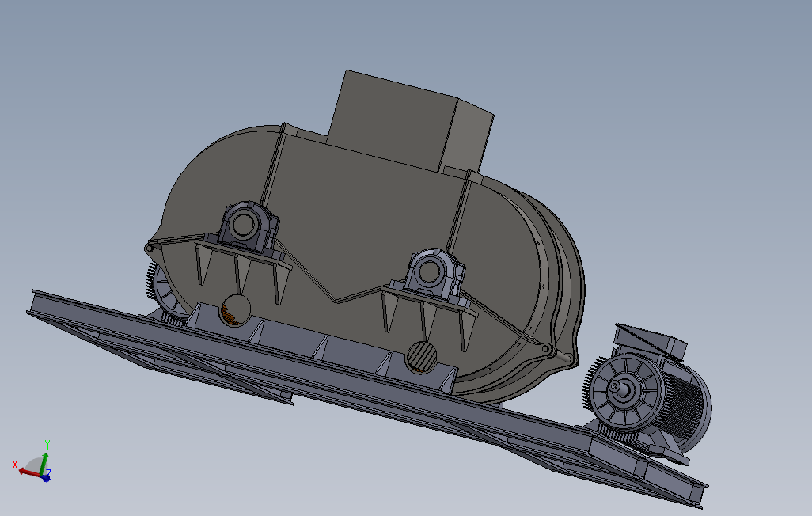Select the left bearing support bracket plate
812x516 pixels.
(244, 256)
